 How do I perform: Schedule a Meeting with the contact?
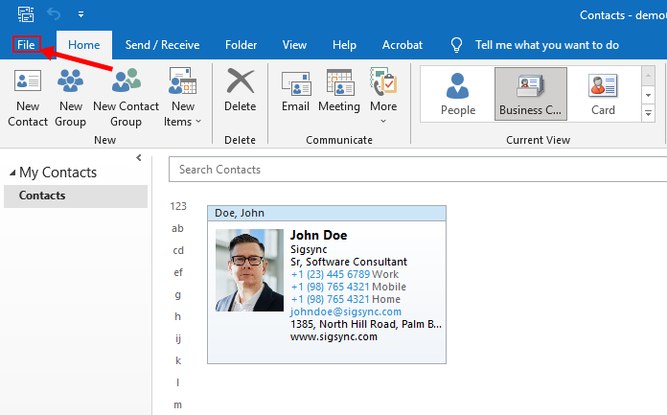(x=338, y=96)
